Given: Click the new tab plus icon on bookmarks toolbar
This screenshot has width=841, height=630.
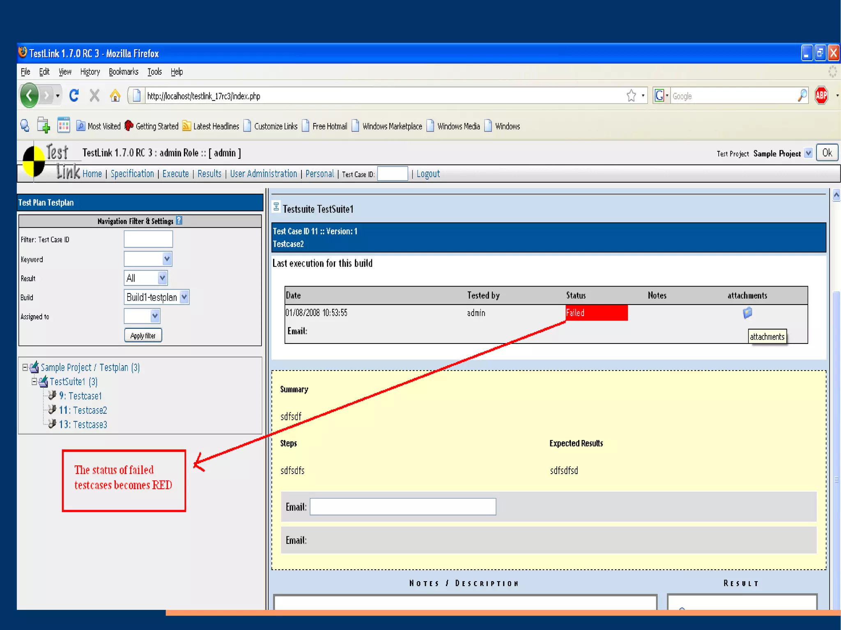Looking at the screenshot, I should (x=44, y=125).
